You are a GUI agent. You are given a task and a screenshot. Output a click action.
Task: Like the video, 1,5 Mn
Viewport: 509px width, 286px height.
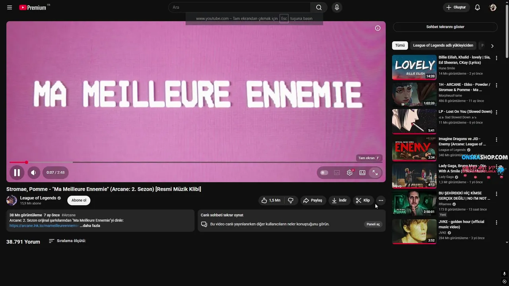tap(271, 201)
